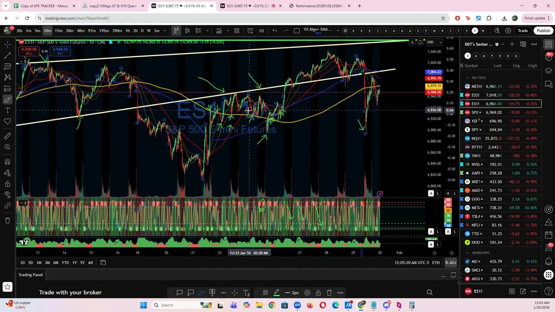This screenshot has height=312, width=555.
Task: Click the browser address bar URL
Action: pyautogui.click(x=77, y=18)
